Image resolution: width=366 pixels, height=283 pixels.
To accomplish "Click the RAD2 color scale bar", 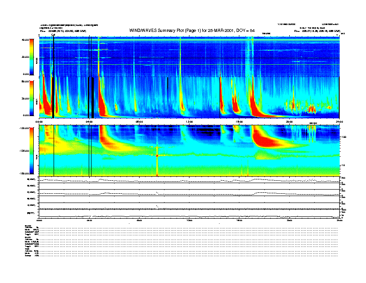I will pos(31,57).
